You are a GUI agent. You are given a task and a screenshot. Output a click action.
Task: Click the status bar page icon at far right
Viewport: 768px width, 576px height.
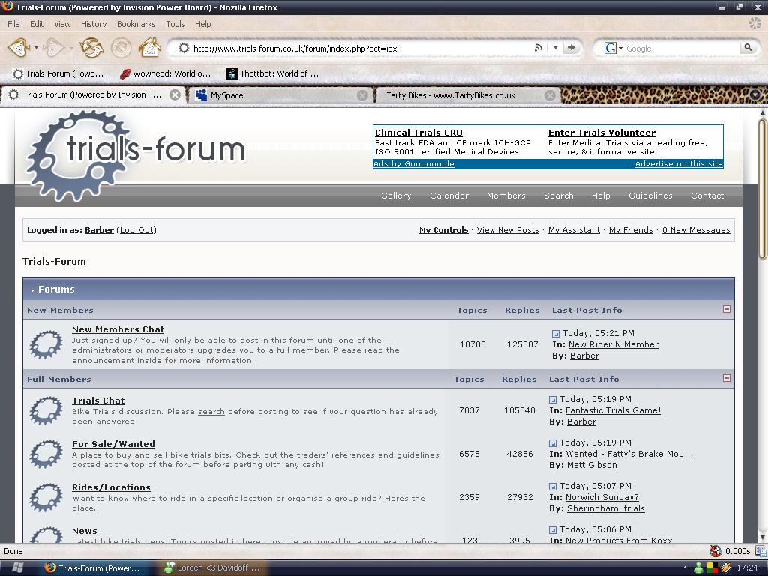[x=760, y=551]
